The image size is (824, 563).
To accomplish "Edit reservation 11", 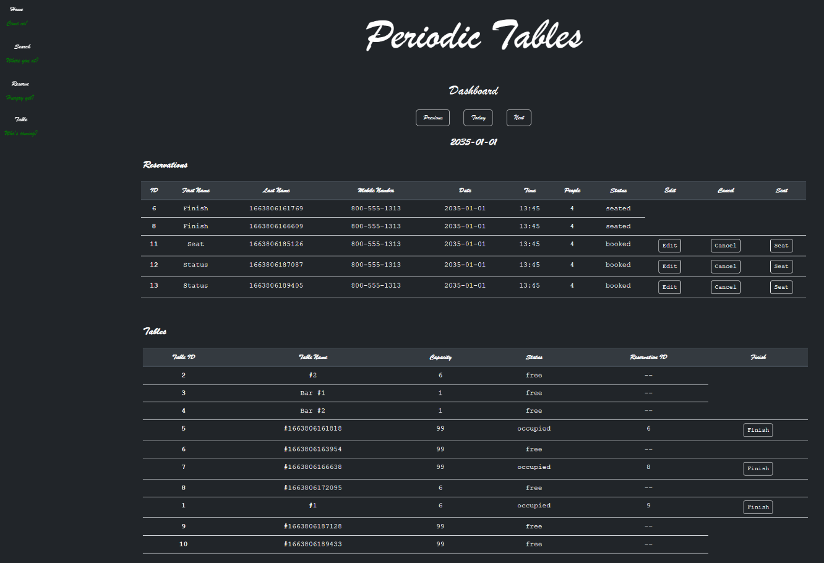I will click(x=669, y=245).
